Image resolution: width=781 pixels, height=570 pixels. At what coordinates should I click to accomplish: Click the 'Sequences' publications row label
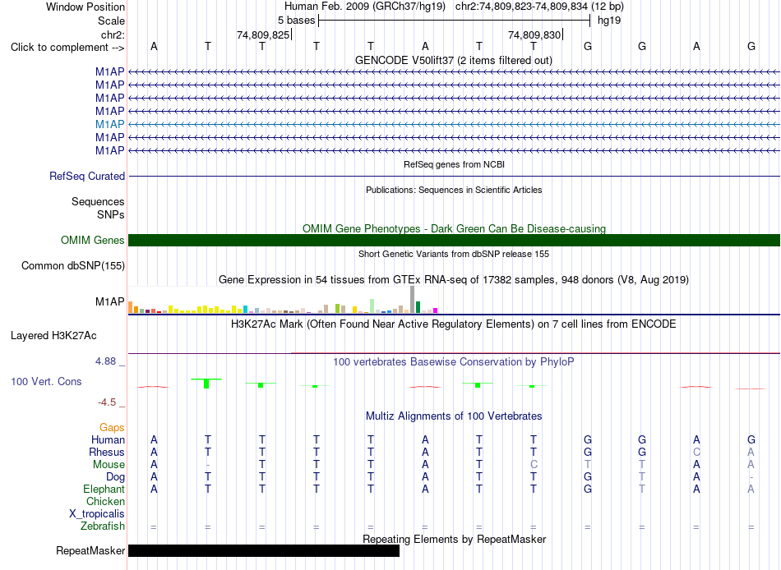point(98,201)
